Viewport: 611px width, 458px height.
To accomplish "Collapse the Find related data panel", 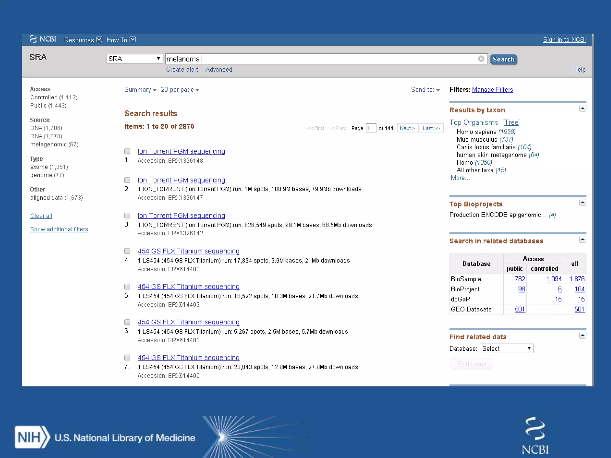I will (582, 335).
